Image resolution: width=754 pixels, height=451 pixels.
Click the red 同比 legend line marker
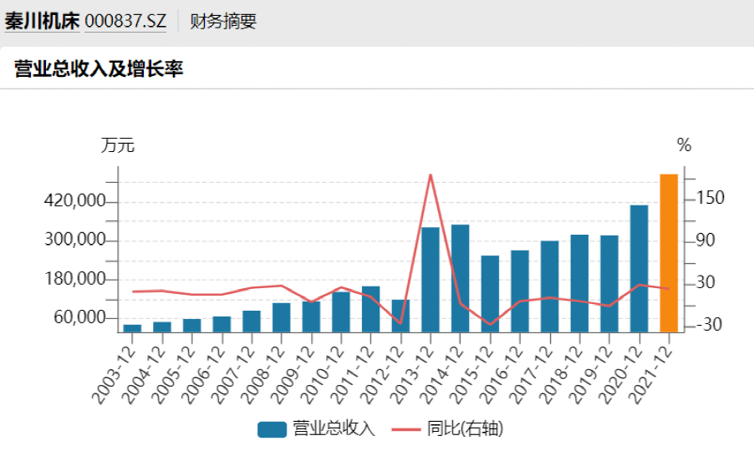pyautogui.click(x=406, y=429)
